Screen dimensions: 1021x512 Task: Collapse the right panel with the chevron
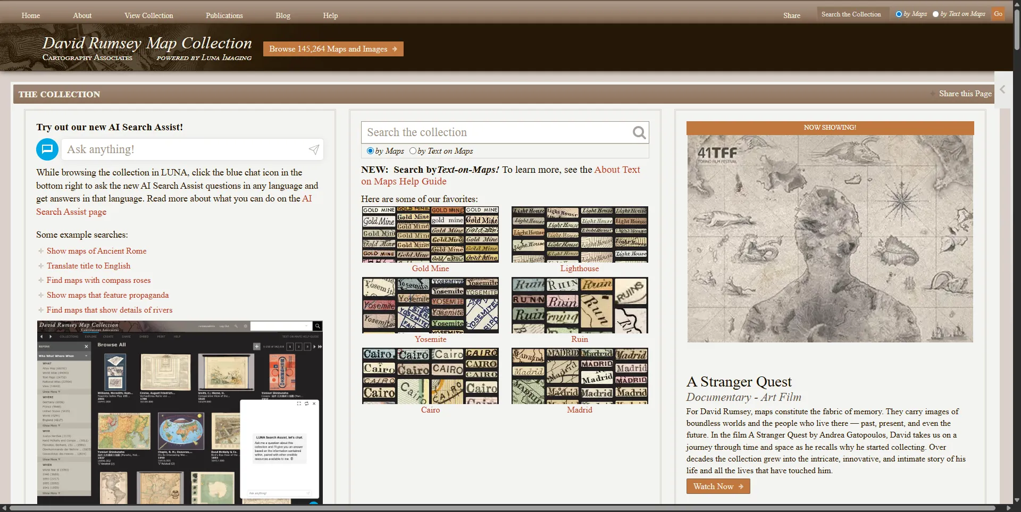click(x=1002, y=89)
